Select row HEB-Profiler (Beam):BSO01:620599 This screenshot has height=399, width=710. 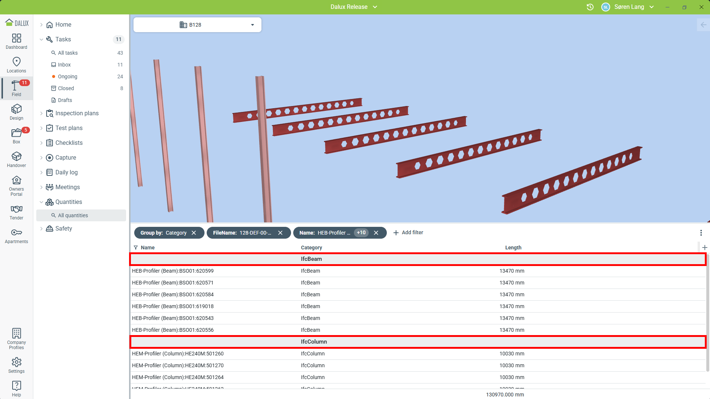(418, 271)
